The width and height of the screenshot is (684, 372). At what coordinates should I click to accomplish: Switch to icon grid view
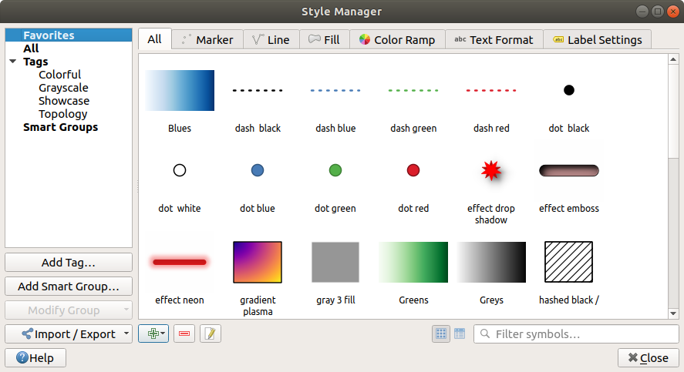coord(441,333)
